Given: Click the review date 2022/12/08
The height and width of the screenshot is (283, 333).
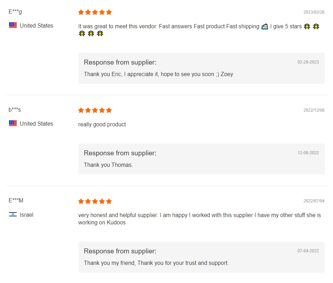Looking at the screenshot, I should pyautogui.click(x=314, y=110).
